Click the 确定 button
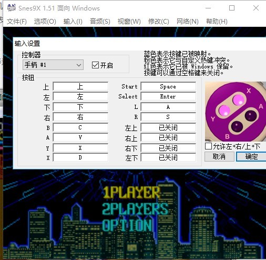Screen dimensions: 266x260 251,156
